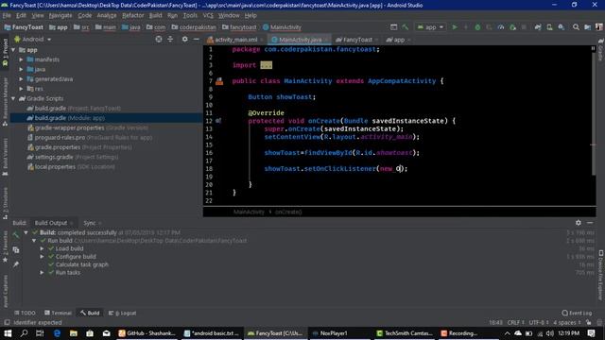Click the coderpakistan breadcrumb
605x340 pixels.
point(194,27)
